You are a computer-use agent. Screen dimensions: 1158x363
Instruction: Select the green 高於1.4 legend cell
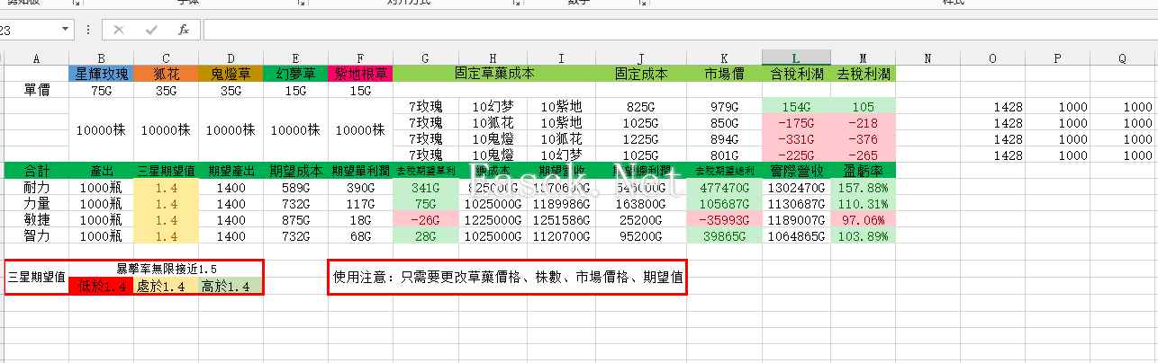coord(231,285)
